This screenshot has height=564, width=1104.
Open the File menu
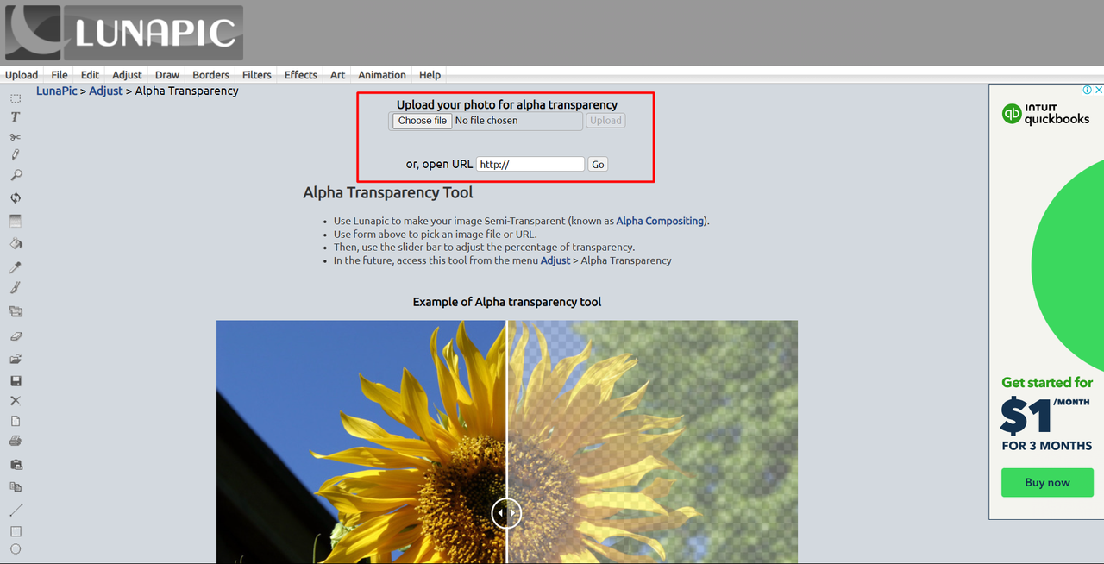point(60,75)
